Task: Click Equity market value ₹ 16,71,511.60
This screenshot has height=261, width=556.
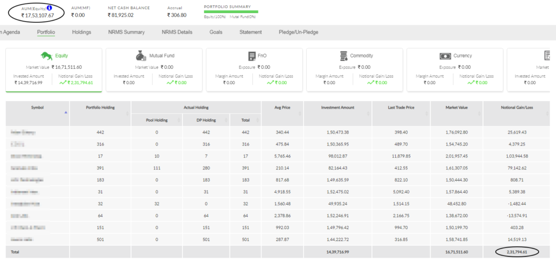Action: coord(67,67)
